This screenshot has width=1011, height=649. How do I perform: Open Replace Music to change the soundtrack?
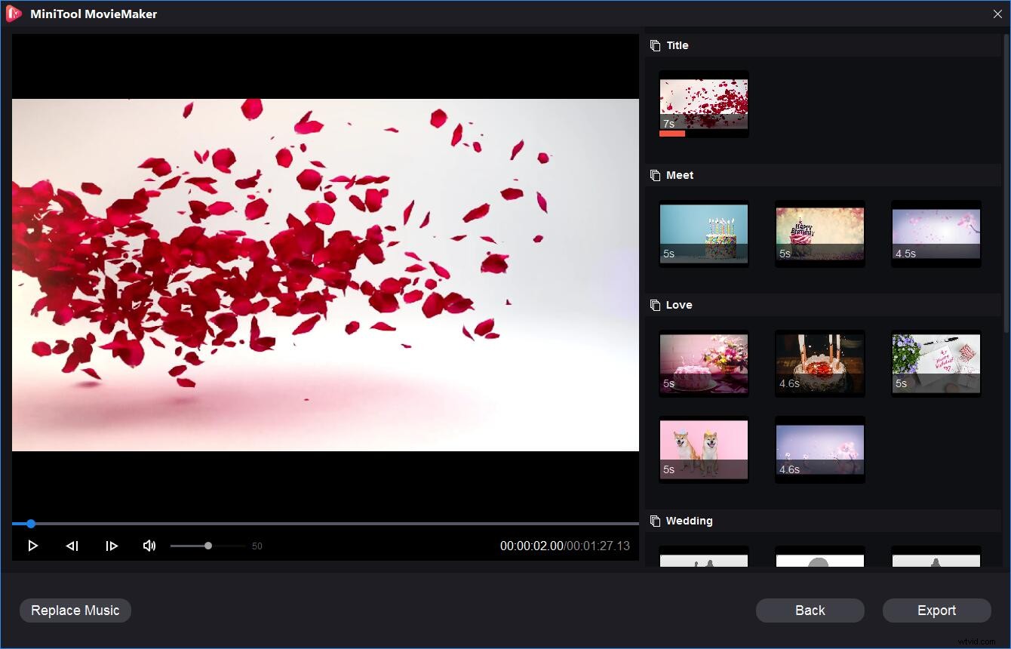(75, 611)
